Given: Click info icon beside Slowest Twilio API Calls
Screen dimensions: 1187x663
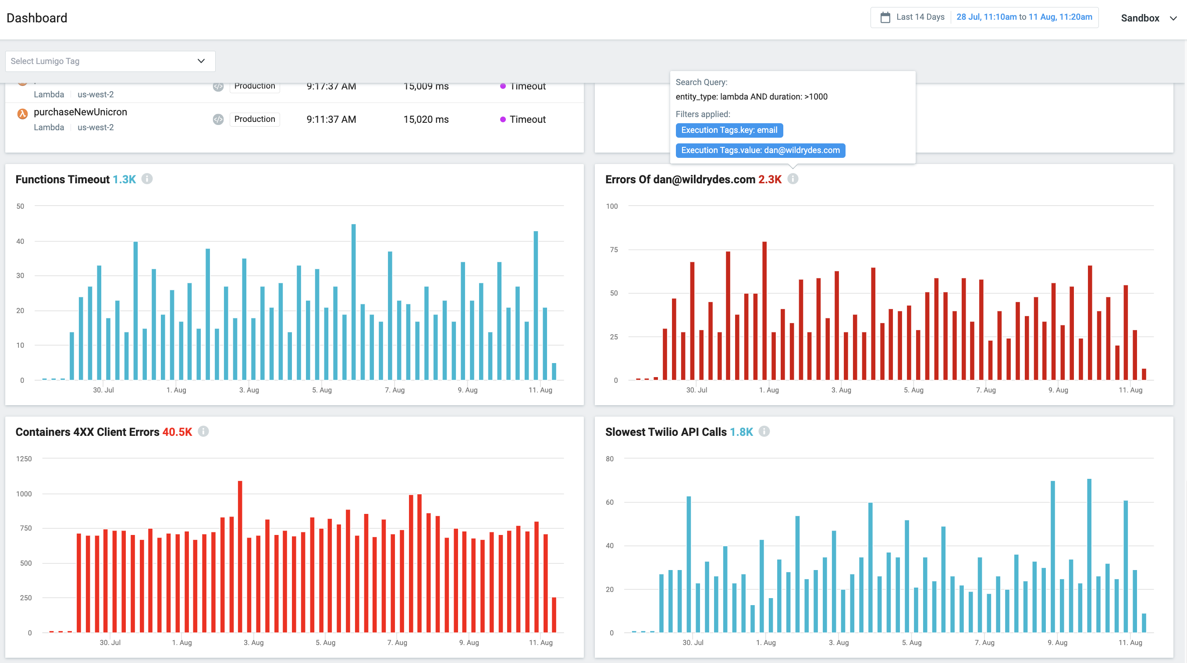Looking at the screenshot, I should [764, 431].
